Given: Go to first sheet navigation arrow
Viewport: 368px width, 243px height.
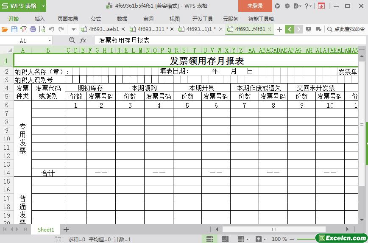Looking at the screenshot, I should pos(5,229).
